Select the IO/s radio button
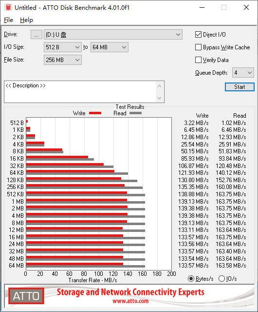The height and width of the screenshot is (312, 258). pos(221,279)
